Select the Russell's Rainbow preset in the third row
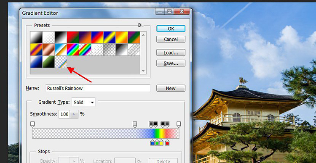Screen dimensions: 316x163 pos(61,62)
